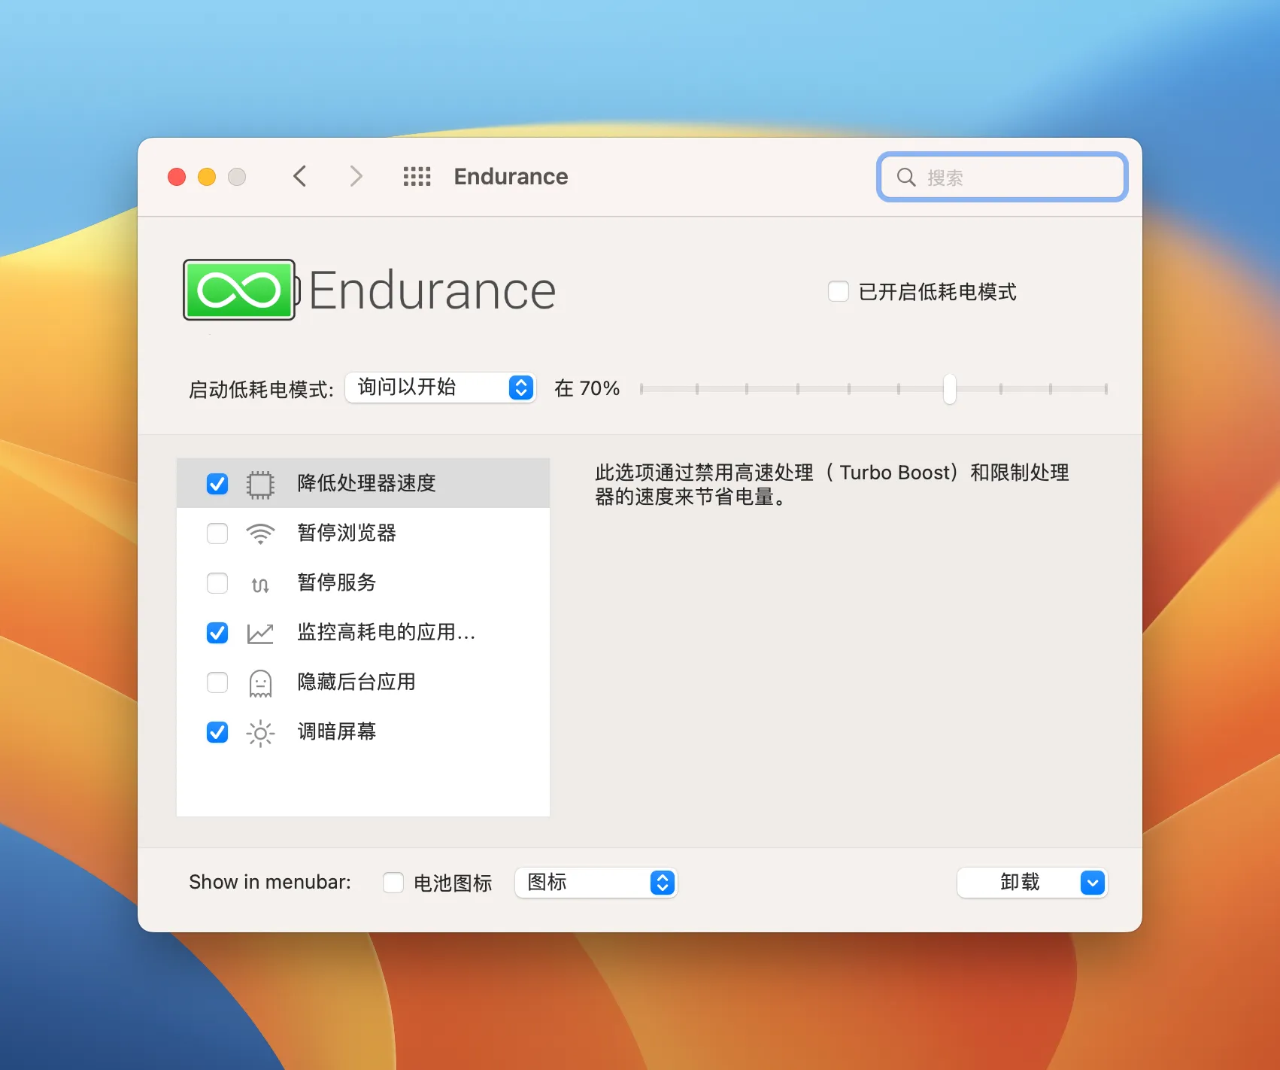Click the chart icon beside 监控高耗电的应用
The height and width of the screenshot is (1070, 1280).
[x=260, y=634]
